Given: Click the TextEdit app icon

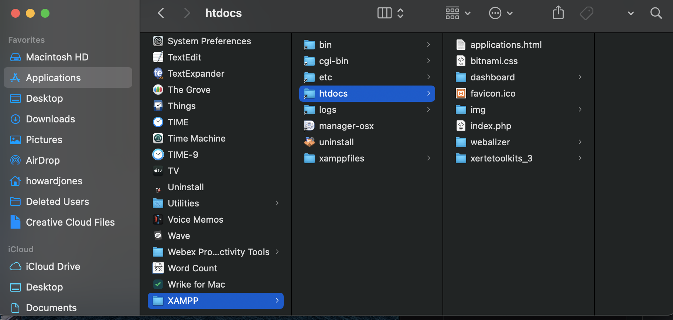Looking at the screenshot, I should click(x=158, y=57).
